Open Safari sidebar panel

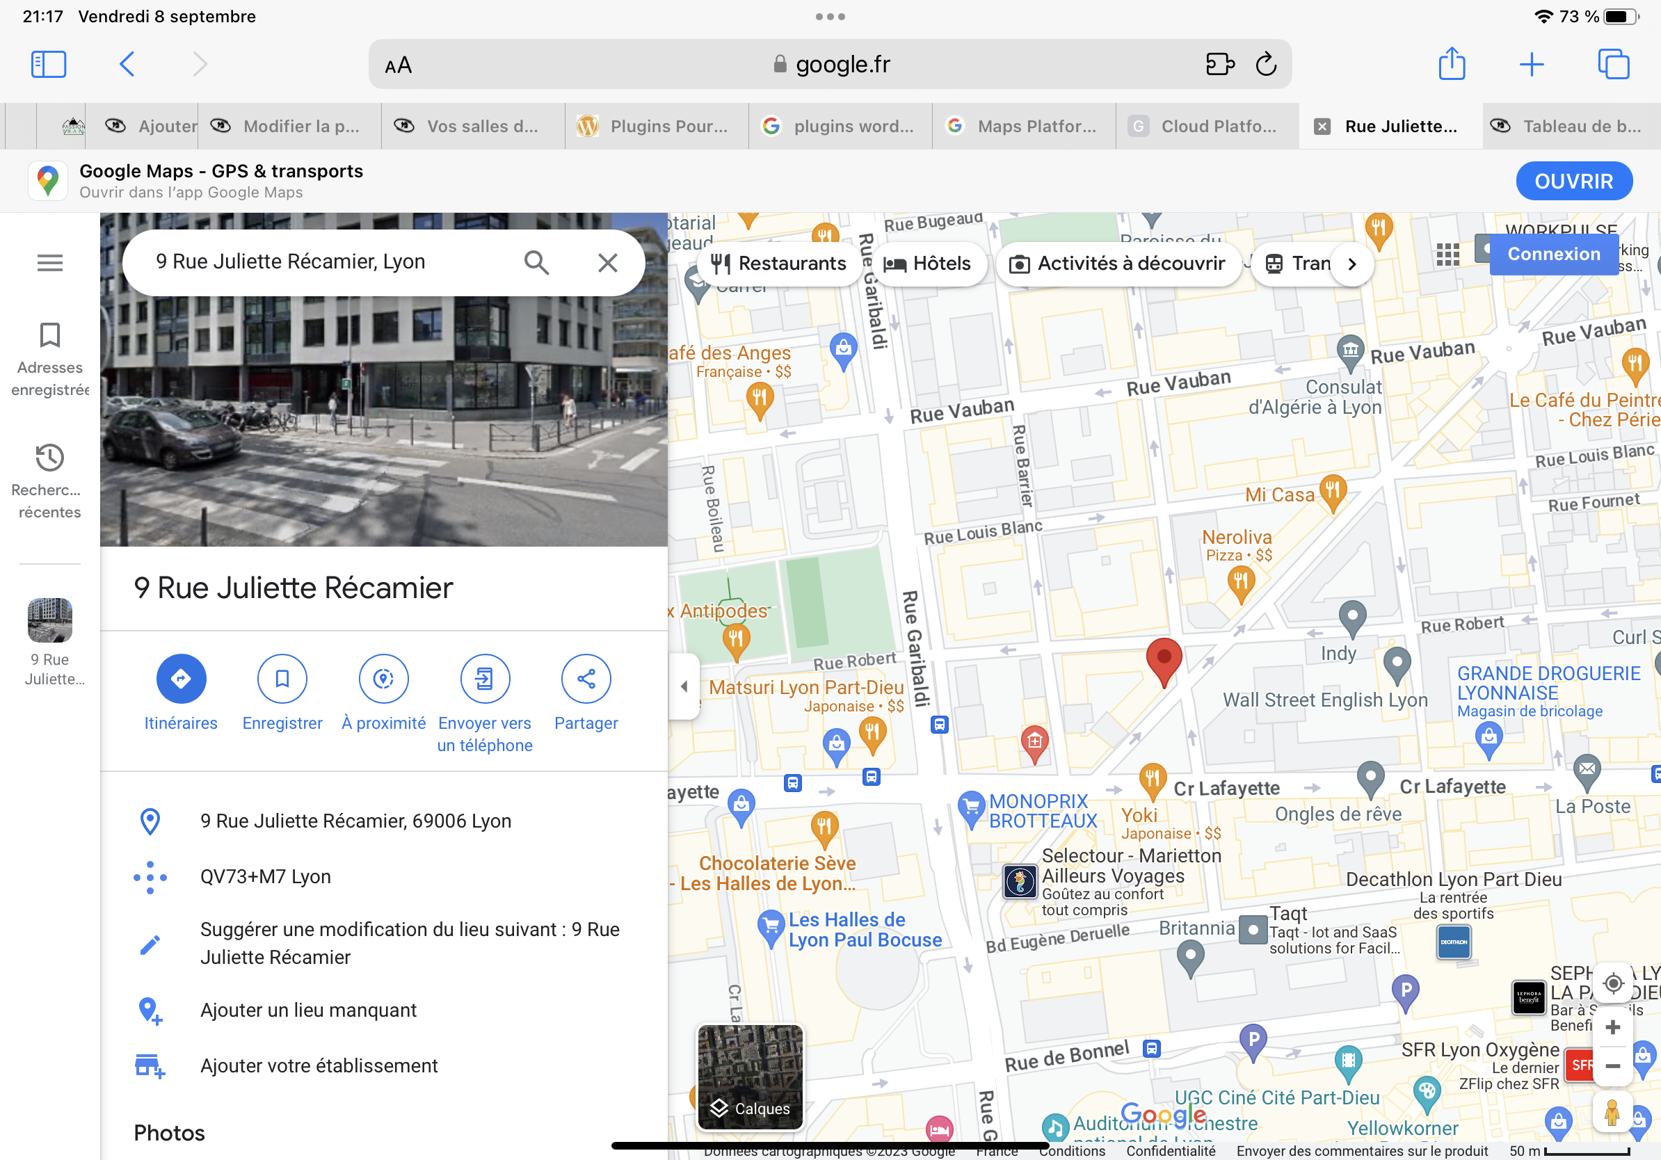49,65
